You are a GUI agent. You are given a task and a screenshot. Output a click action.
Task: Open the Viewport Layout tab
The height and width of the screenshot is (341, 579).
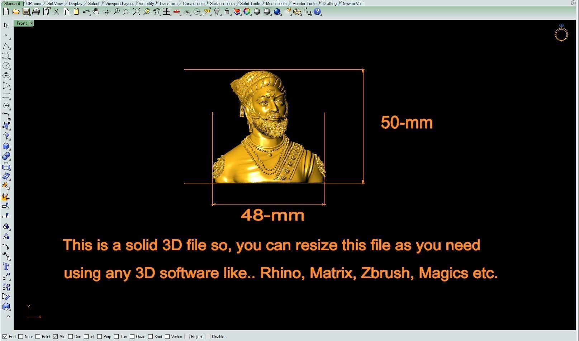point(119,3)
